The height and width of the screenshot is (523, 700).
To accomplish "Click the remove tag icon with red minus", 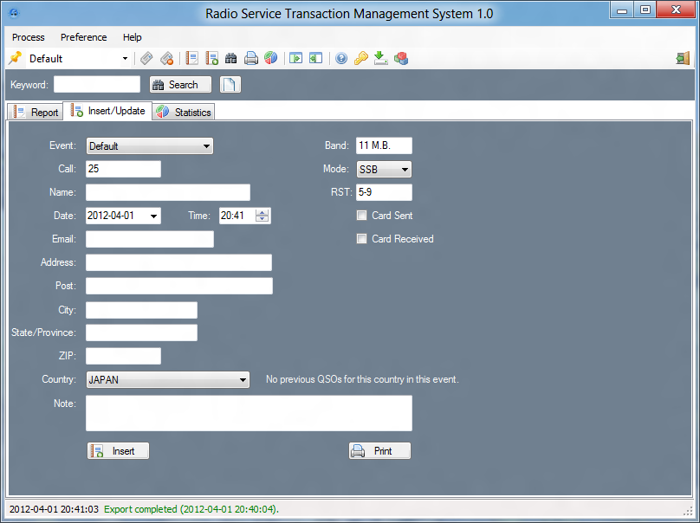I will point(166,59).
